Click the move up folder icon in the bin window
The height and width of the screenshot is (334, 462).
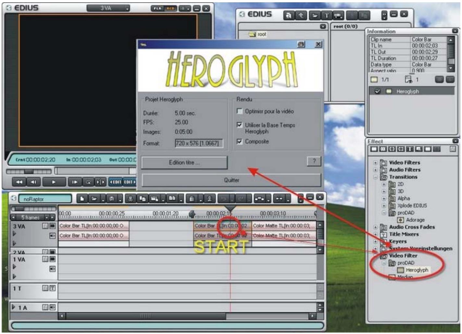click(x=301, y=15)
